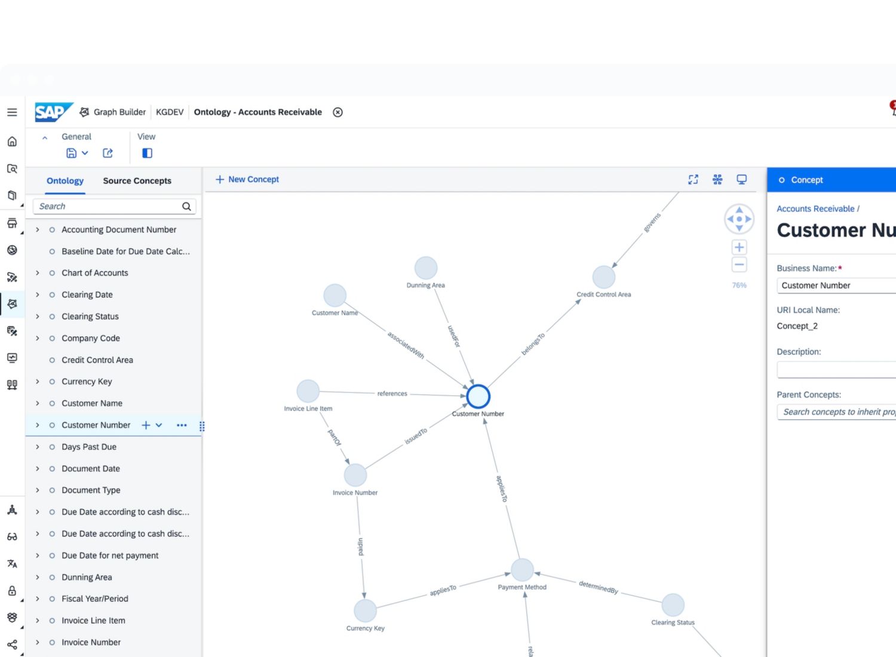The image size is (896, 657).
Task: Click the search magnifier icon
Action: pyautogui.click(x=186, y=207)
